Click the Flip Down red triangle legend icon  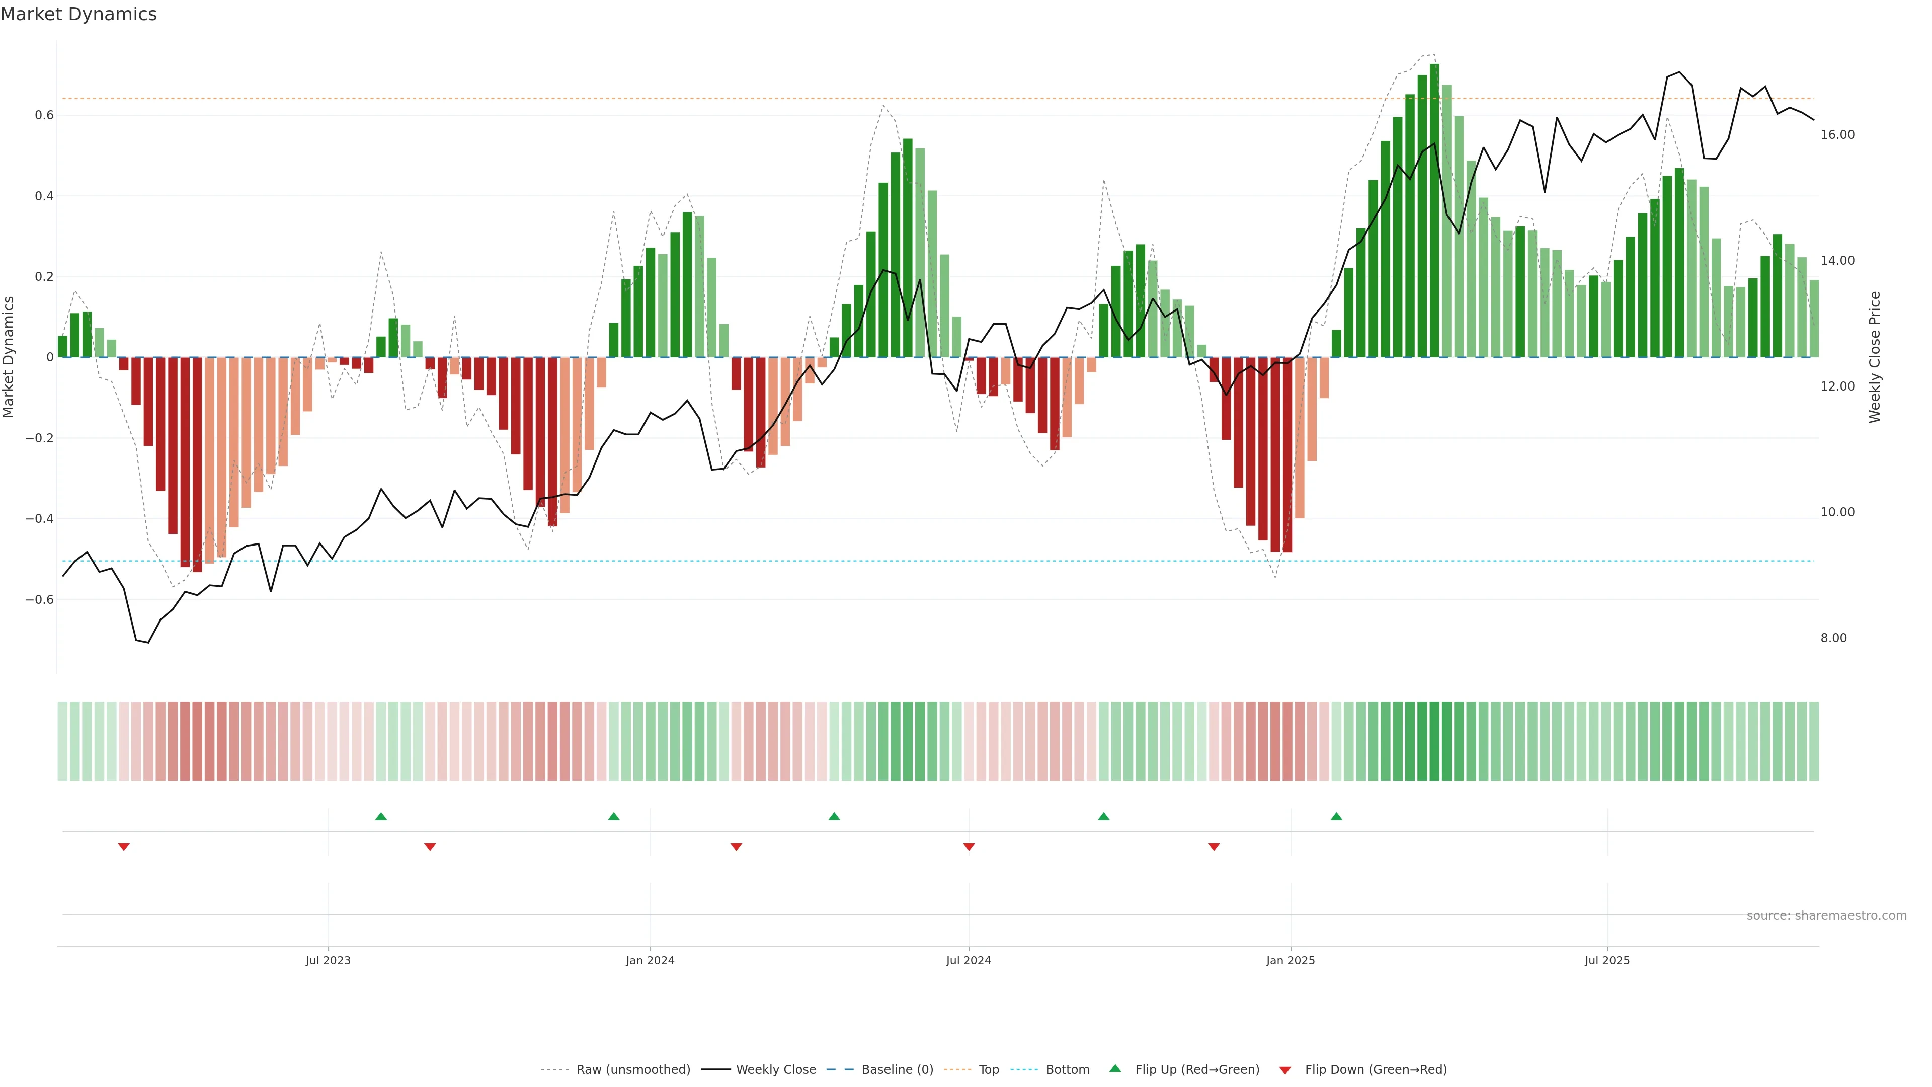[1285, 1070]
